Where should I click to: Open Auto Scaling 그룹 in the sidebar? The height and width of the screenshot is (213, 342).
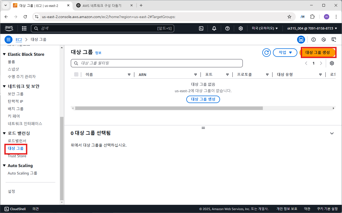[x=23, y=173]
